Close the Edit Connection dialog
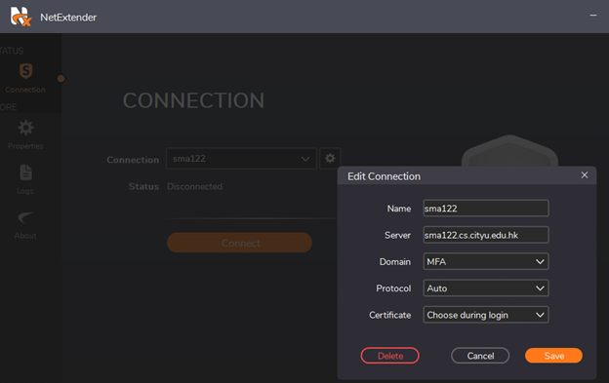The image size is (609, 383). coord(585,175)
